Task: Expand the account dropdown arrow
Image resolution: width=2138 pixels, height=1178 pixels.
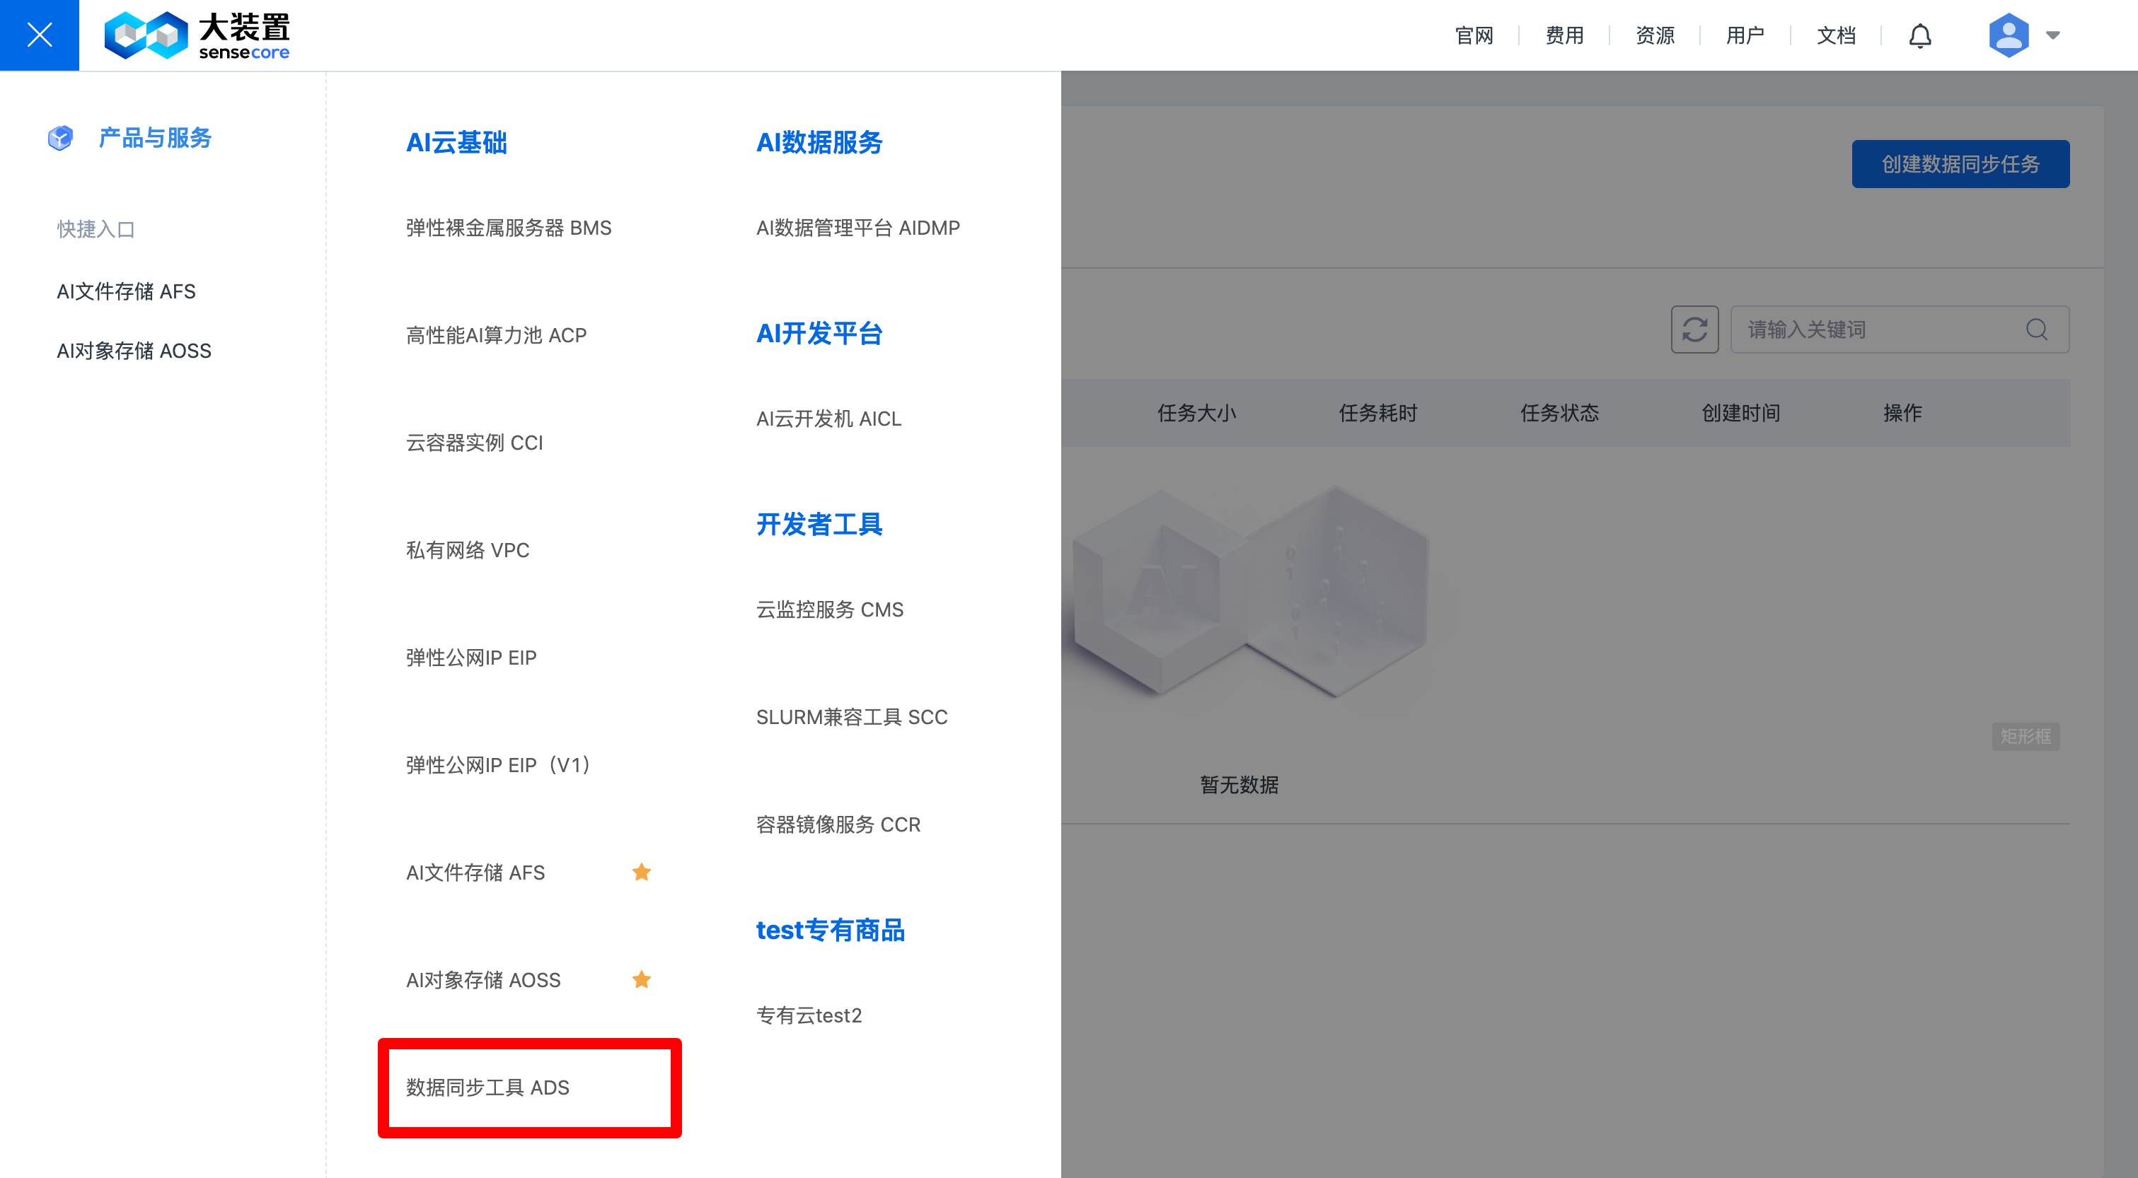Action: tap(2052, 35)
